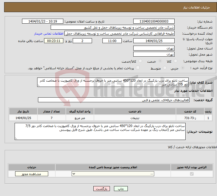The height and width of the screenshot is (196, 217).
Task: Click the announcement date field 1404/01/23 - 10:19
Action: pyautogui.click(x=43, y=21)
